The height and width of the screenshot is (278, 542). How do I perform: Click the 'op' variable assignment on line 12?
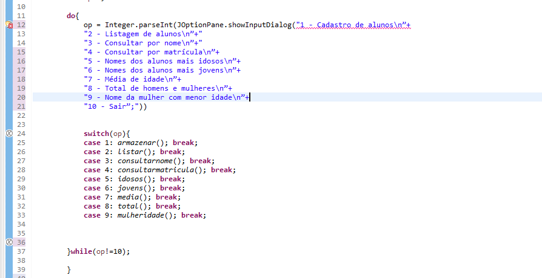click(87, 25)
